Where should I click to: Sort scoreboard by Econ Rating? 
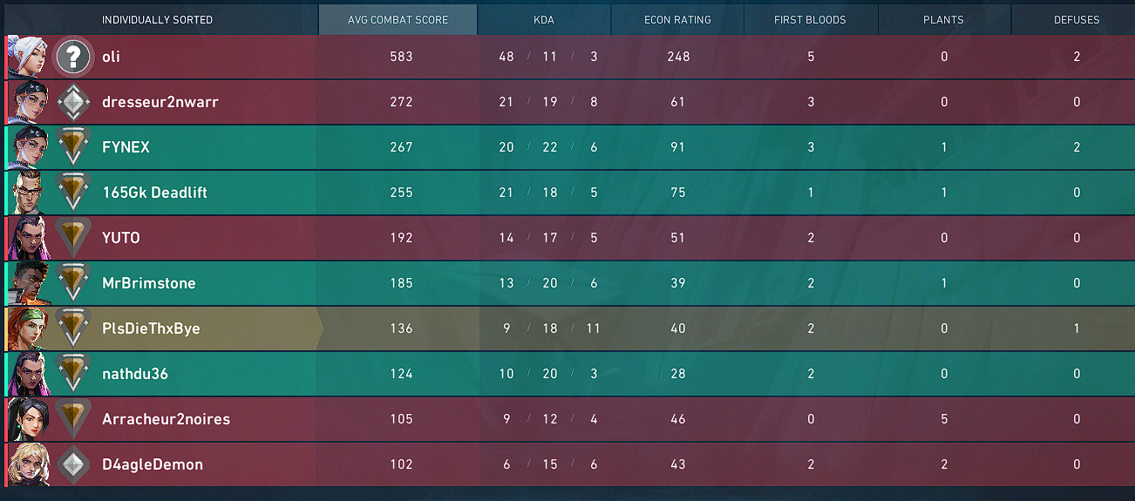[677, 20]
